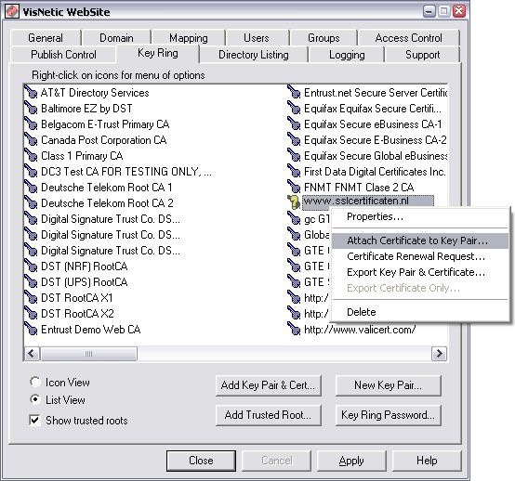Click the key icon beside gc GT entry
The image size is (515, 481).
point(294,218)
